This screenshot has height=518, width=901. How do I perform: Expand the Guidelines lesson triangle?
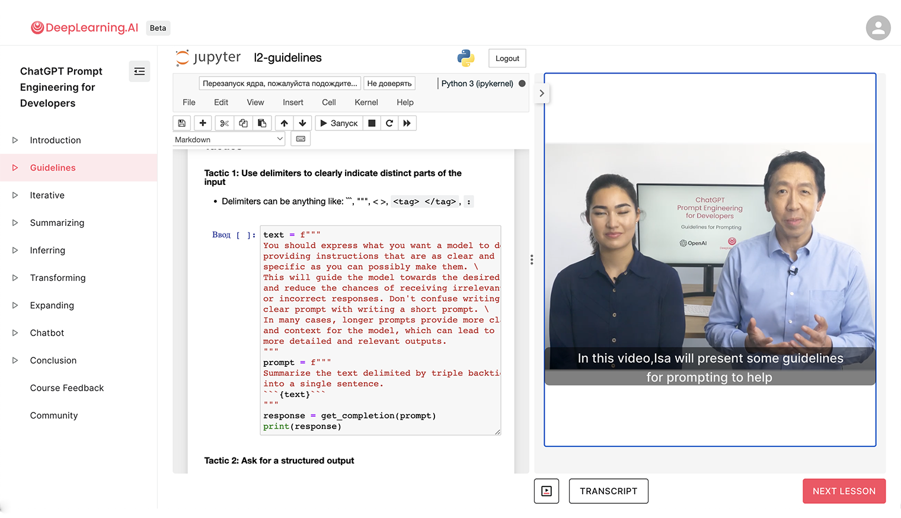point(15,168)
